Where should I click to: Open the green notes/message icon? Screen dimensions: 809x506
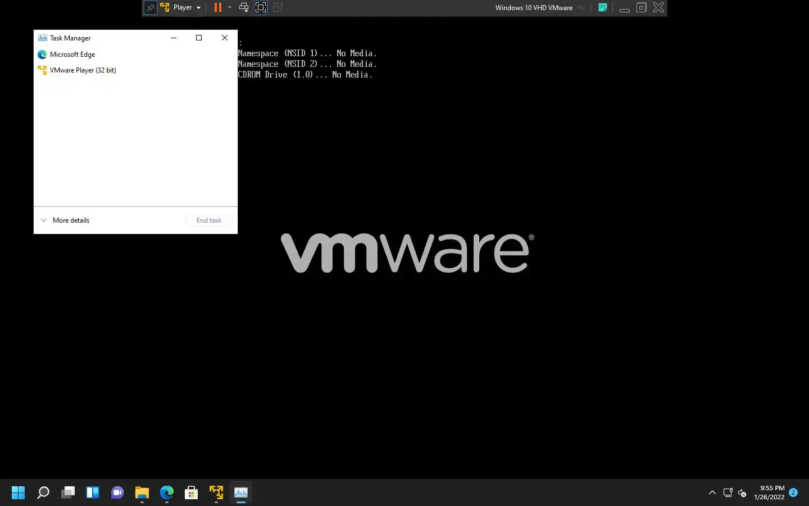coord(603,7)
